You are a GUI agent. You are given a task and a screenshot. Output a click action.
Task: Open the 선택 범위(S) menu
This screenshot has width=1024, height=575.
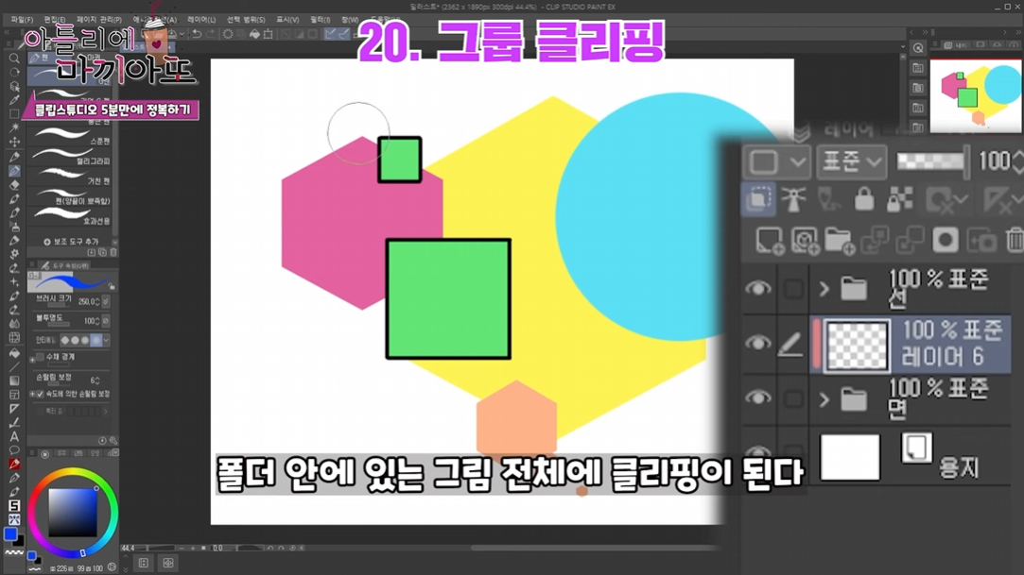pos(246,20)
